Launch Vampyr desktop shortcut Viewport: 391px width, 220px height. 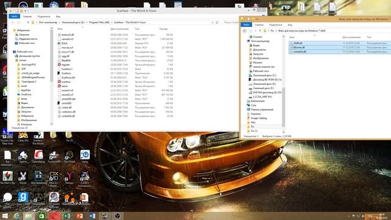tap(69, 178)
